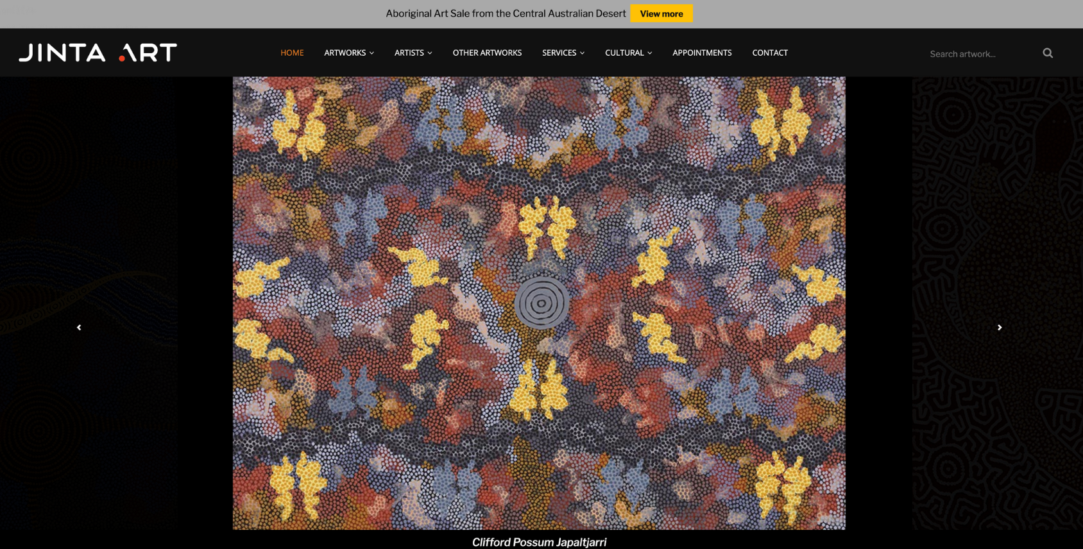Click the Clifford Possum Japaltjarri caption
This screenshot has height=549, width=1083.
coord(539,542)
